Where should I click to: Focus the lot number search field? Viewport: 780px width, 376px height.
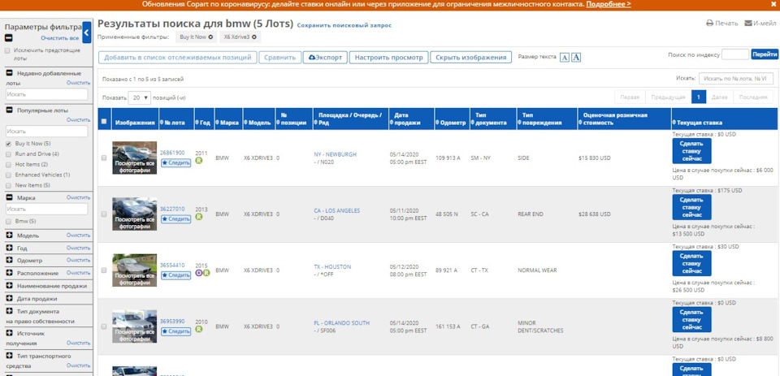click(736, 79)
